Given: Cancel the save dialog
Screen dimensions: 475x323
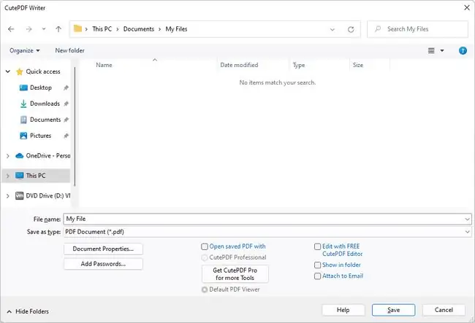Looking at the screenshot, I should coord(444,310).
